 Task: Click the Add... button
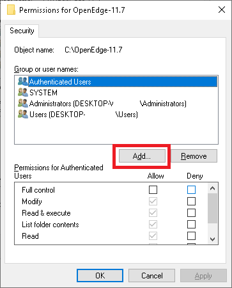click(142, 156)
